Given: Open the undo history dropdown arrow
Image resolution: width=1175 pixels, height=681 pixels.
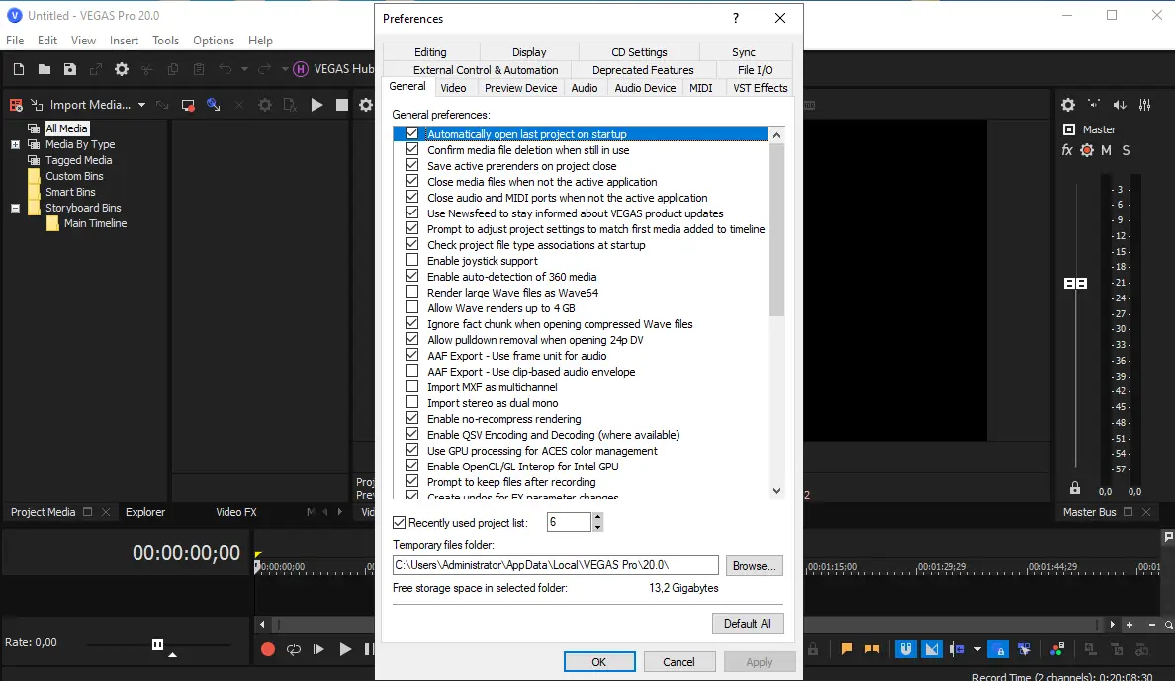Looking at the screenshot, I should [244, 69].
